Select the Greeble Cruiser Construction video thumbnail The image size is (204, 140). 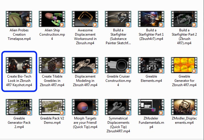point(118,65)
